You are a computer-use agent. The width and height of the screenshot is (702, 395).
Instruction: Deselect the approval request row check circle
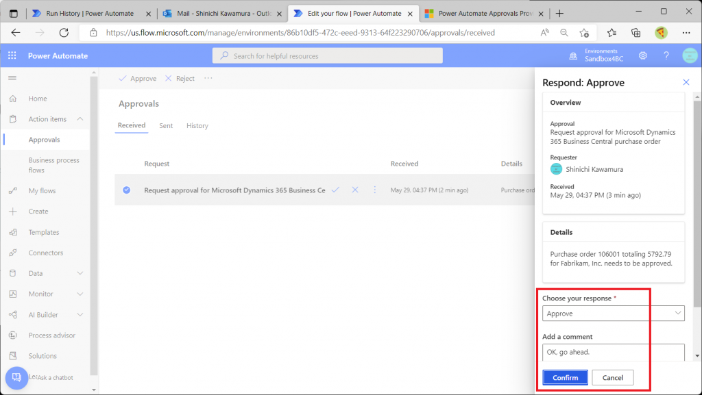click(127, 190)
